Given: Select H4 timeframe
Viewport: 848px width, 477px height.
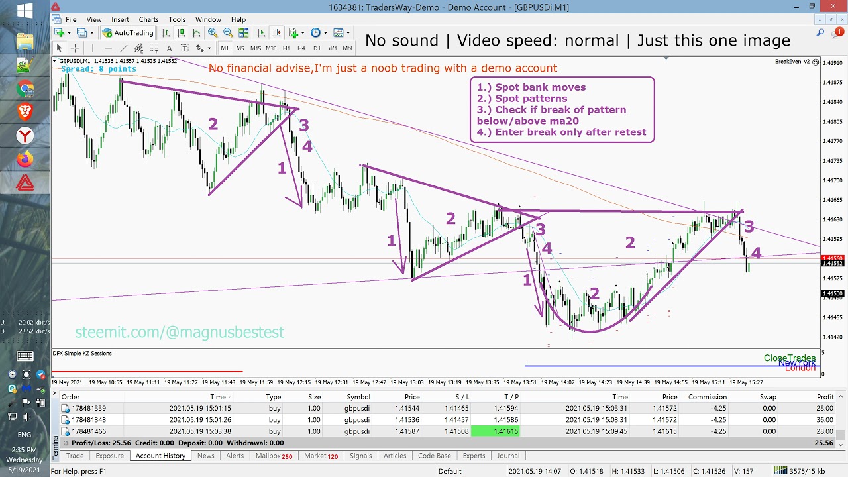Looking at the screenshot, I should tap(301, 48).
